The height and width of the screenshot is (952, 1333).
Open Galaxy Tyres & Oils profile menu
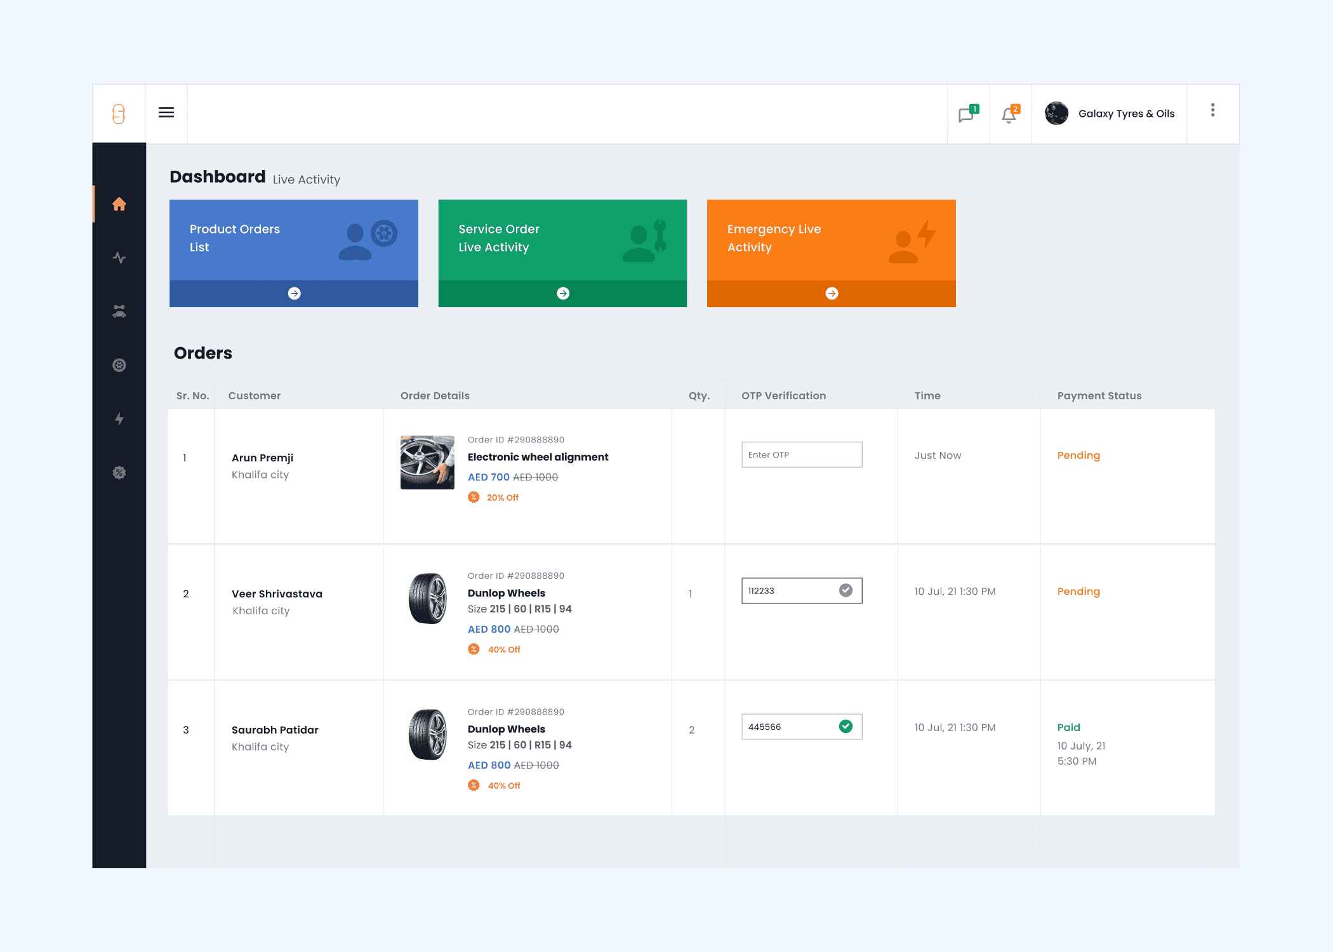tap(1110, 114)
